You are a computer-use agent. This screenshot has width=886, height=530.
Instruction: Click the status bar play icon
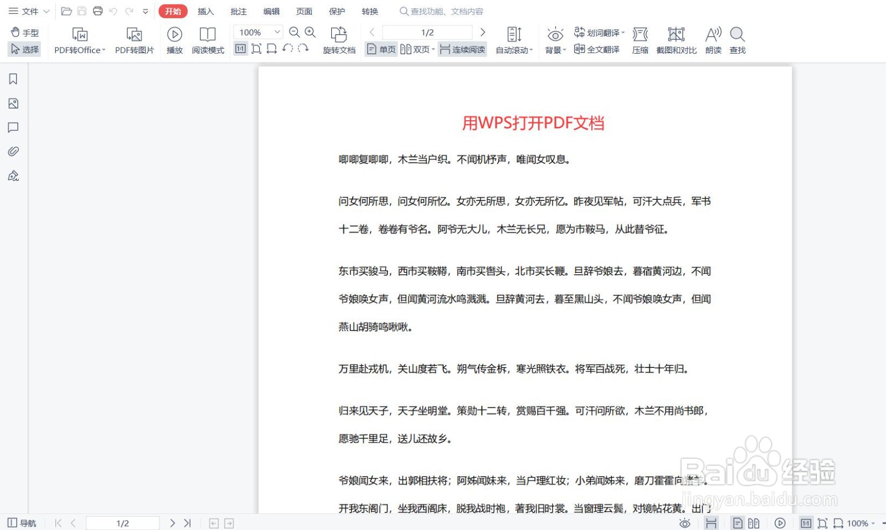[x=780, y=523]
